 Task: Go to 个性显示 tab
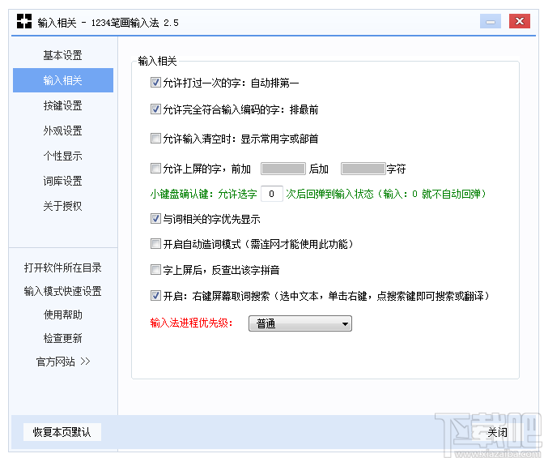click(x=63, y=156)
